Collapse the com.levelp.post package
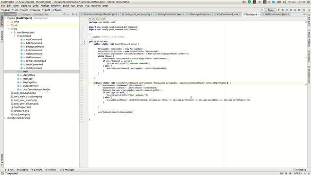311x175 pixels. (x=12, y=33)
